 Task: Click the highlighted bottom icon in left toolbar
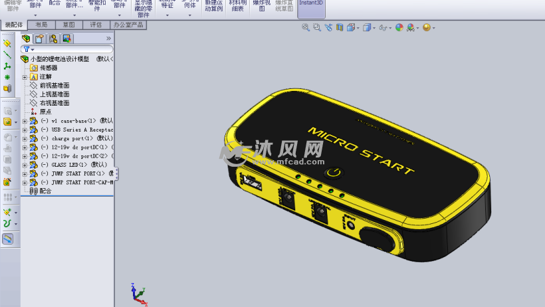point(8,239)
